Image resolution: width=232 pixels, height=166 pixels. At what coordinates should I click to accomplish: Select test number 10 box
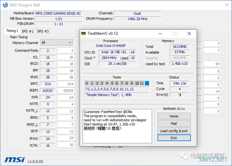tap(137, 83)
